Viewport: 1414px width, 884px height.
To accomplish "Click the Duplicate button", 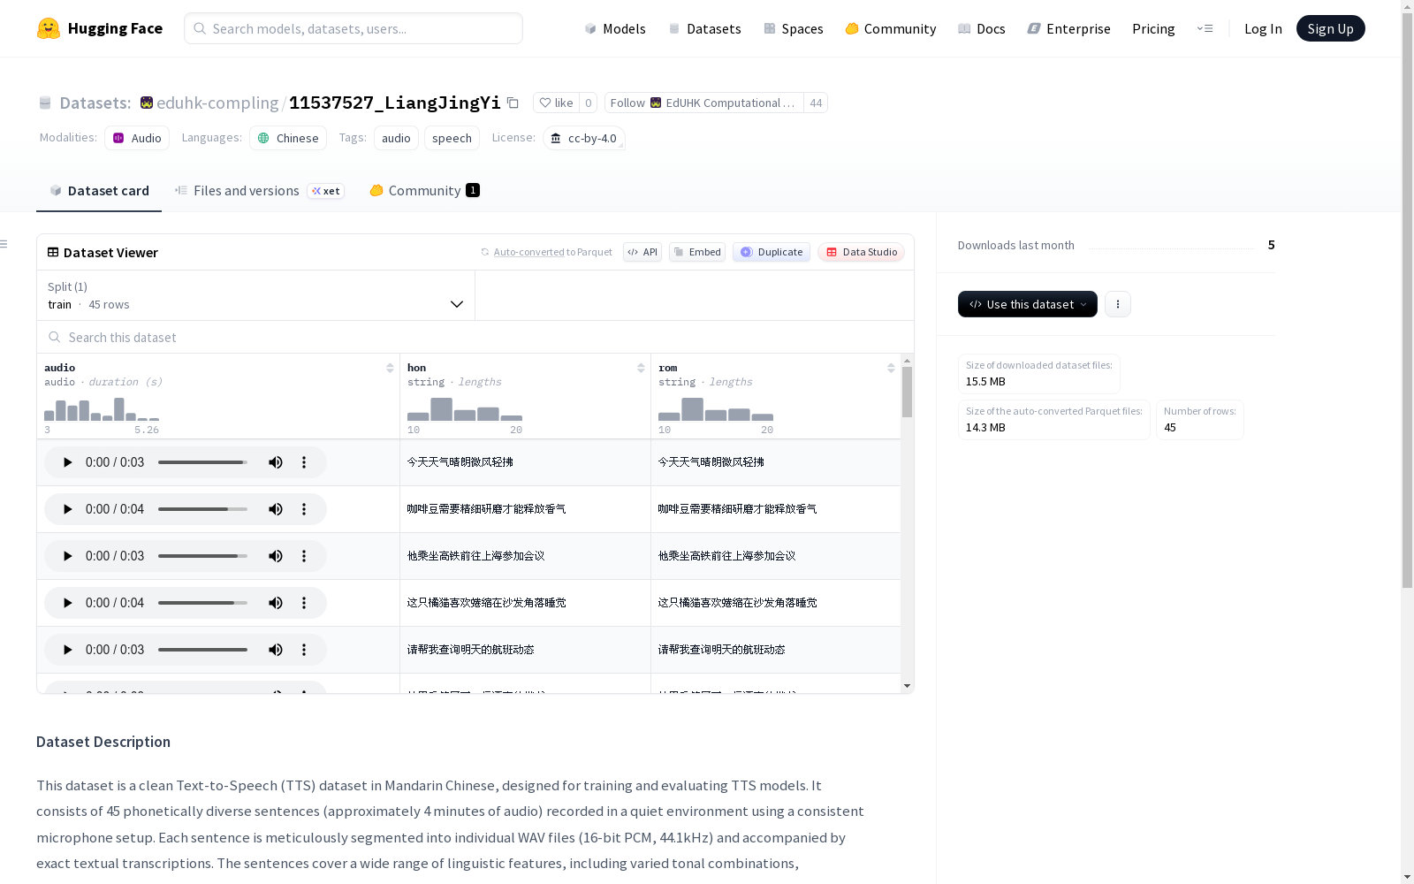I will click(772, 252).
